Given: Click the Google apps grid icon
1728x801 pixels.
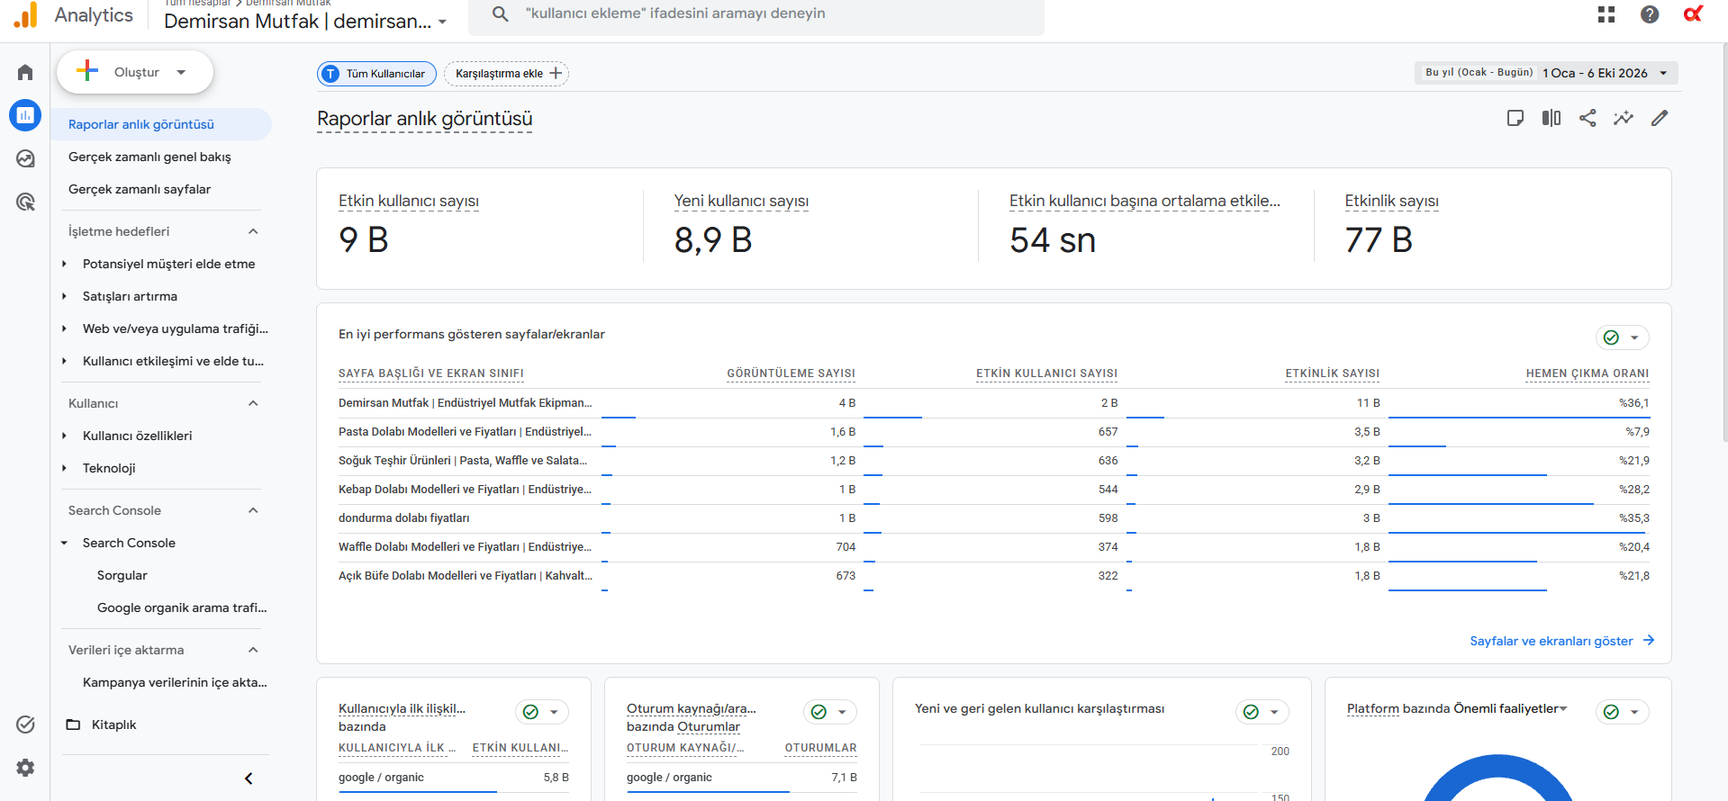Looking at the screenshot, I should coord(1606,14).
